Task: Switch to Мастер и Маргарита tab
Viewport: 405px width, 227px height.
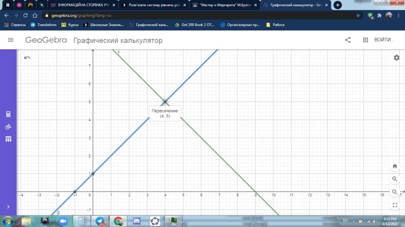Action: point(225,5)
